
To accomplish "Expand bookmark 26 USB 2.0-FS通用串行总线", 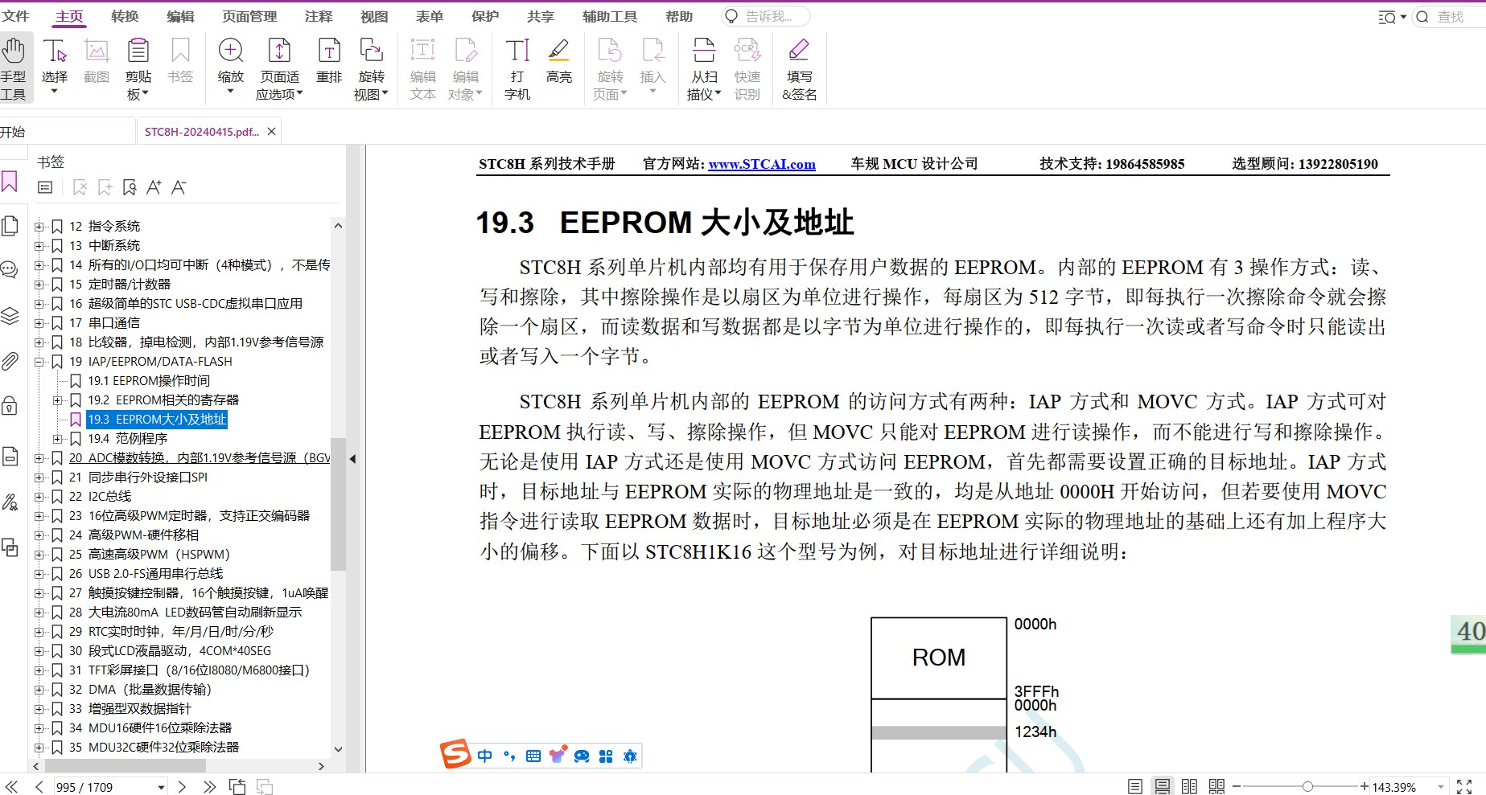I will pyautogui.click(x=39, y=574).
